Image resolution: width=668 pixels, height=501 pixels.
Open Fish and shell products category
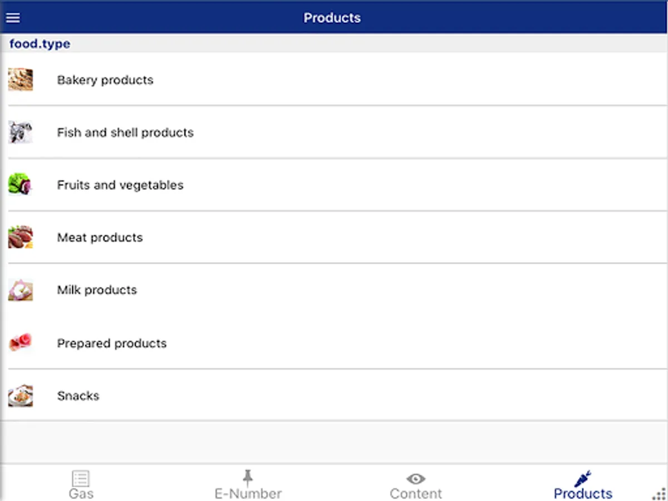pyautogui.click(x=125, y=132)
